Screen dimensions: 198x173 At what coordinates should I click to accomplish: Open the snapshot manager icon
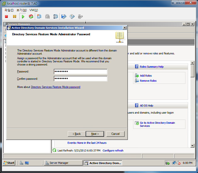click(56, 17)
